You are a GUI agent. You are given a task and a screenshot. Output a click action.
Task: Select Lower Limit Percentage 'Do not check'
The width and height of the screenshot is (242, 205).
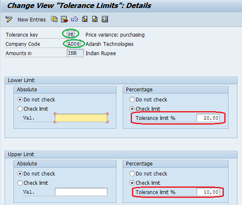[132, 100]
